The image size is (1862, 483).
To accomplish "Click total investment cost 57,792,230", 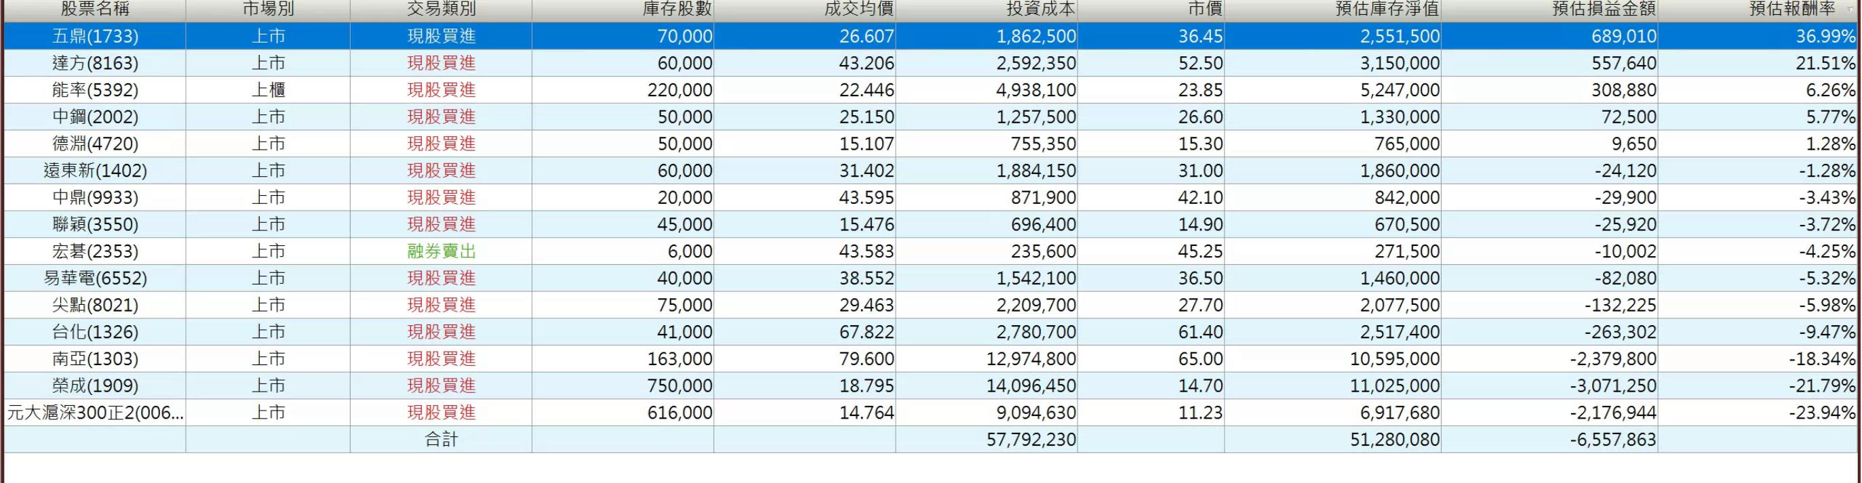I will [1031, 439].
